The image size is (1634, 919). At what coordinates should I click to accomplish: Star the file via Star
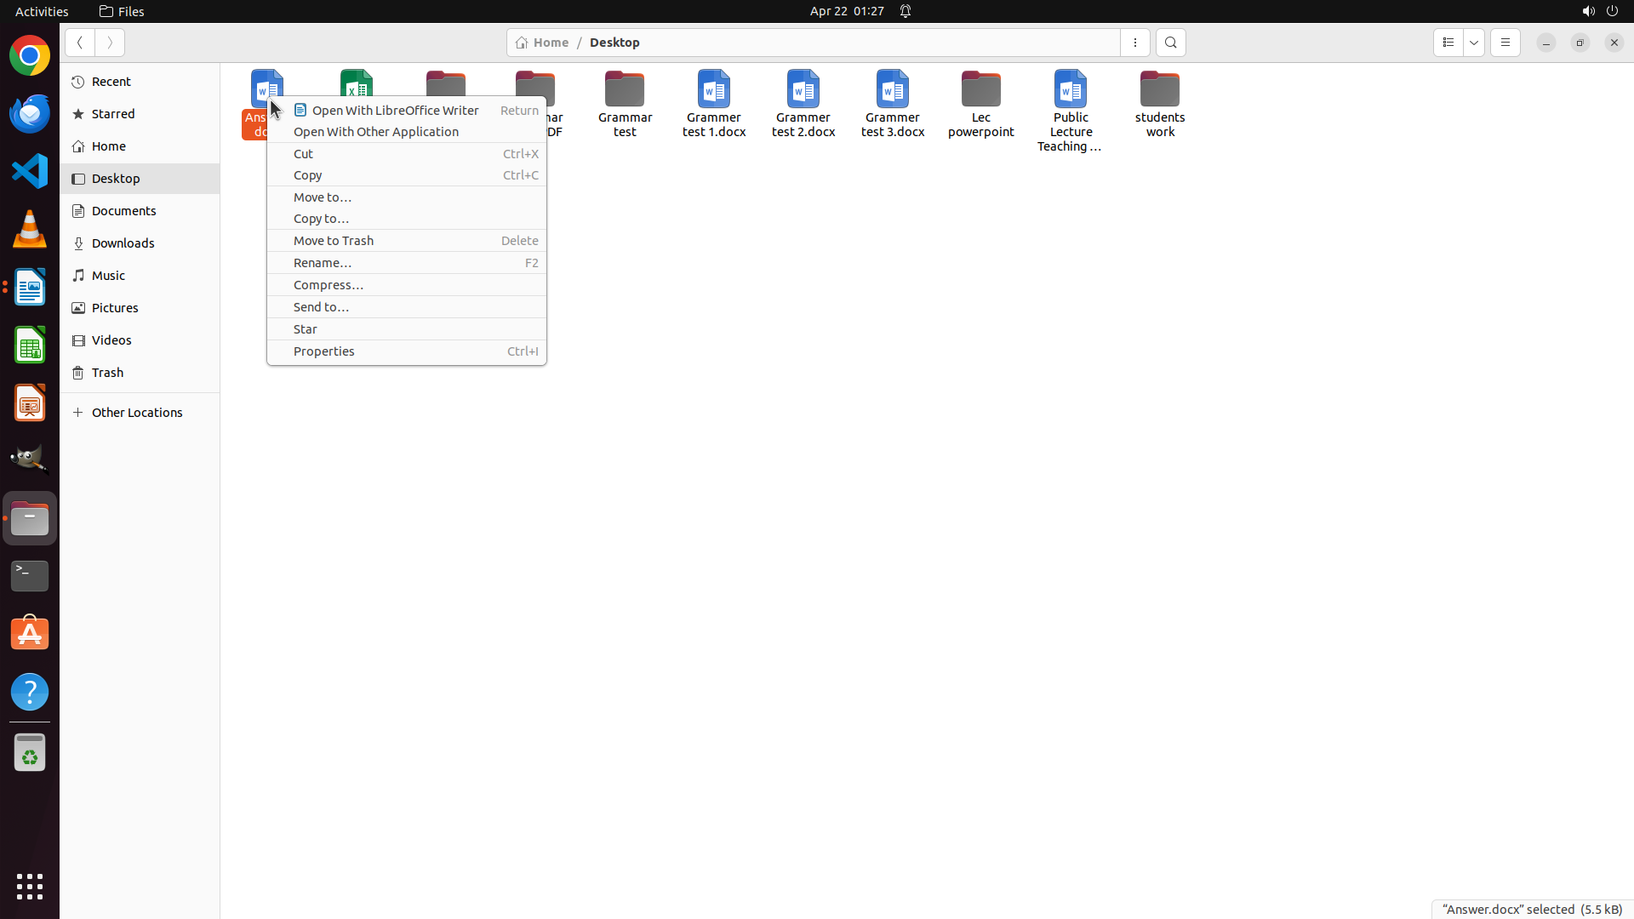tap(306, 329)
